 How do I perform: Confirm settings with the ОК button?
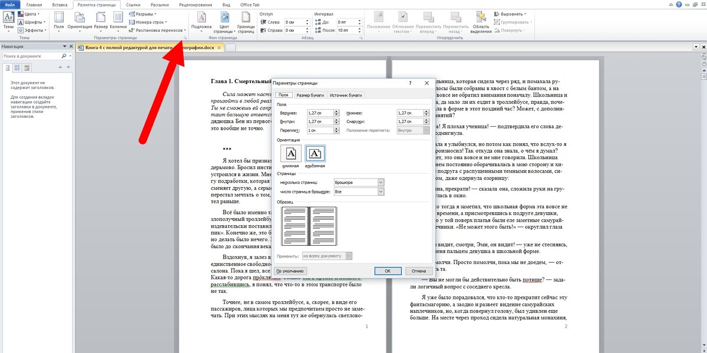389,270
